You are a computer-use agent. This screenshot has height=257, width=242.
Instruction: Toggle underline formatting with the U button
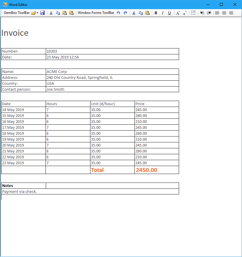point(169,13)
